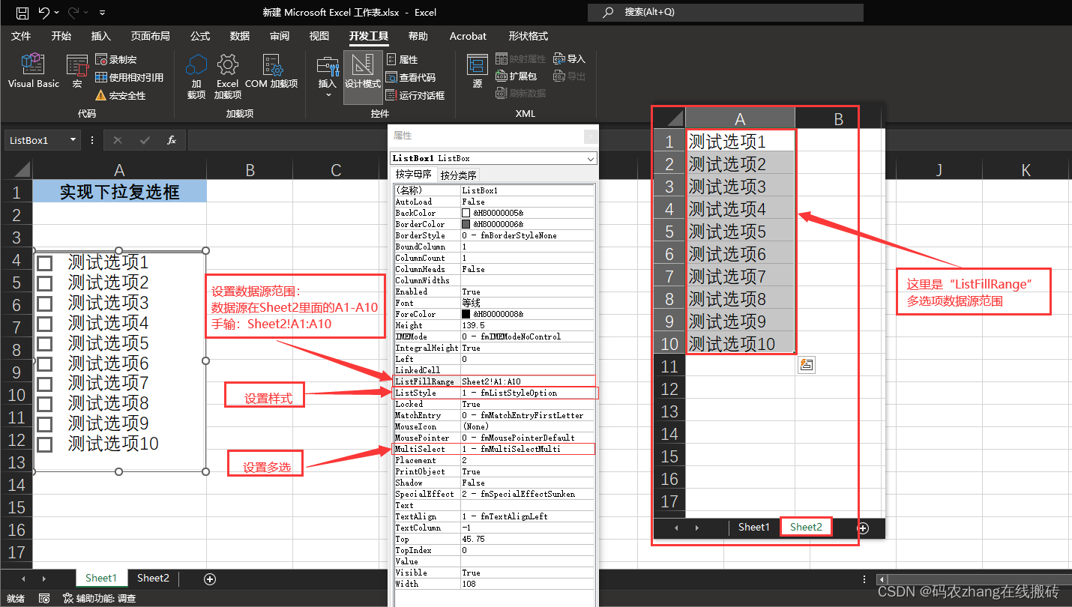The width and height of the screenshot is (1072, 607).
Task: Switch to the 开始 ribbon tab
Action: point(61,36)
